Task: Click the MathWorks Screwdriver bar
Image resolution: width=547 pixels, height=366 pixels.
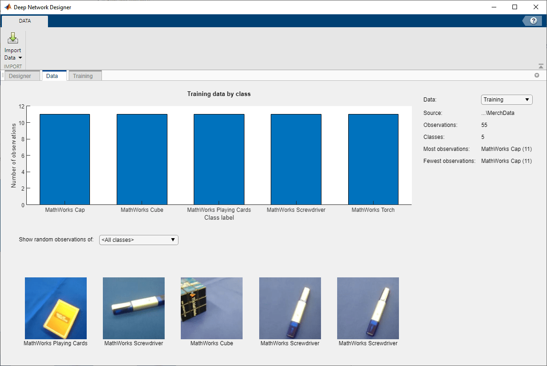Action: 296,159
